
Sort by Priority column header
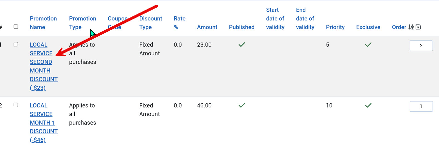pos(335,27)
